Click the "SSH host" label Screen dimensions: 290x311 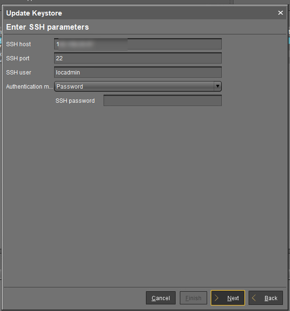(x=19, y=44)
